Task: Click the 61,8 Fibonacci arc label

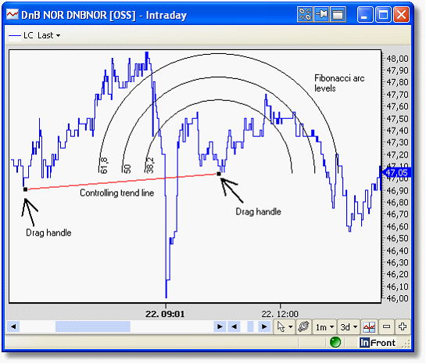Action: (104, 165)
